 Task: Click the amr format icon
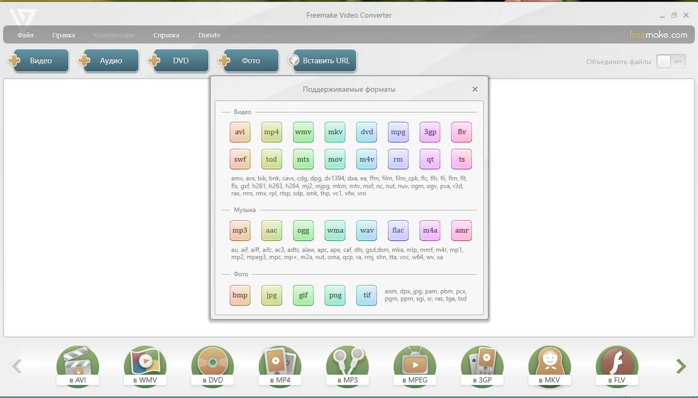[462, 230]
